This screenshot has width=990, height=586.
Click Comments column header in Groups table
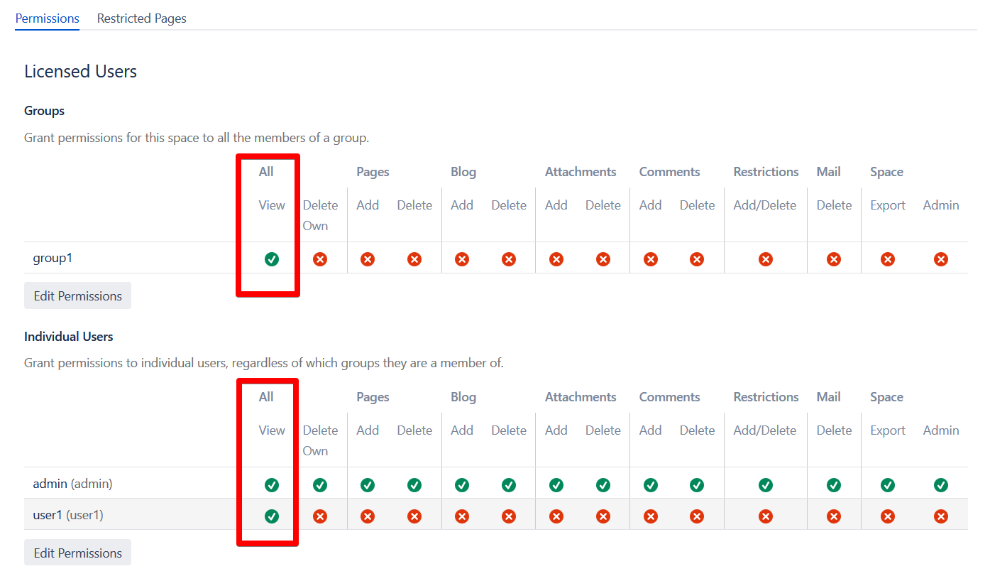point(669,172)
